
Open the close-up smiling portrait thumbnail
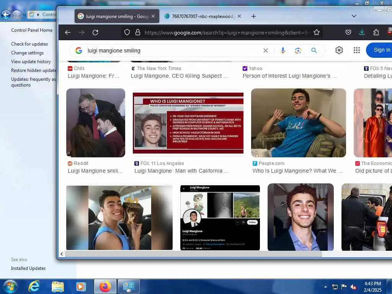(301, 217)
